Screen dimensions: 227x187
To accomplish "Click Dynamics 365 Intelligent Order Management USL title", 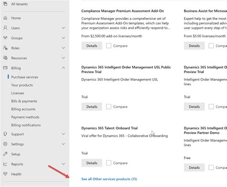I will (126, 70).
